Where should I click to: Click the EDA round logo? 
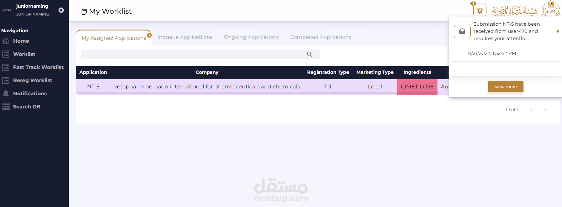coord(551,10)
